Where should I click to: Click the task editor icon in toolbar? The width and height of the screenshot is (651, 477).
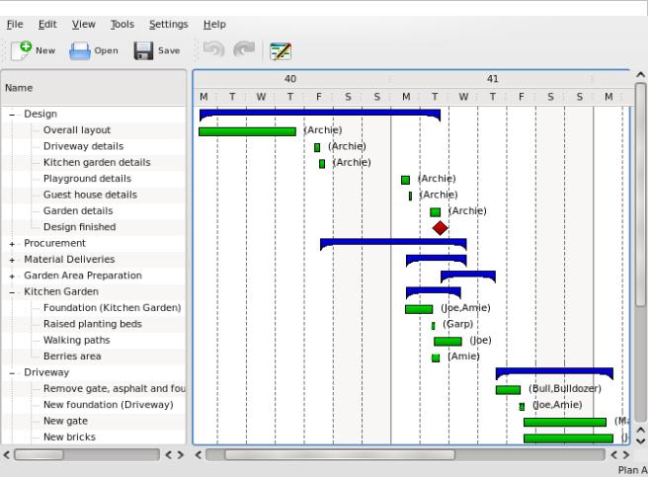click(280, 50)
